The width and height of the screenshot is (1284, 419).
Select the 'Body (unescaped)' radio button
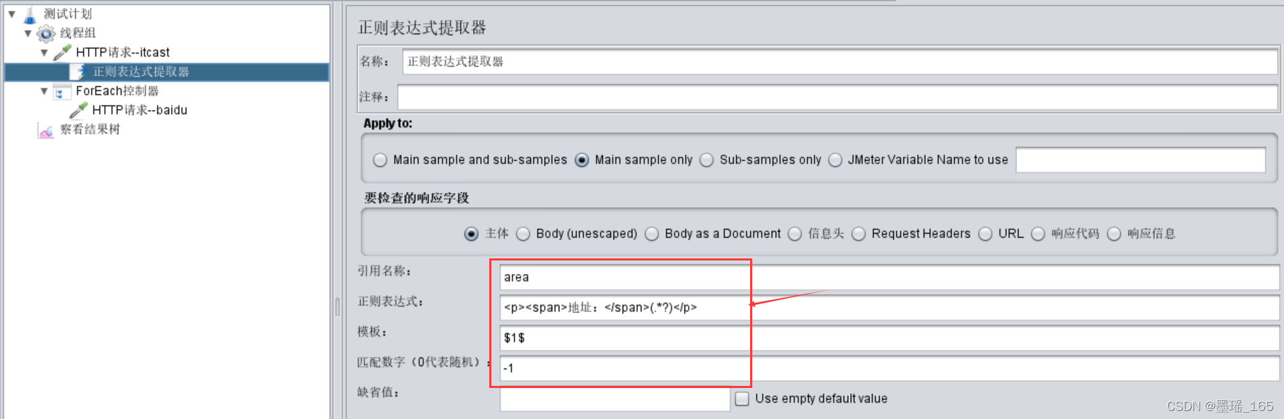[x=523, y=233]
